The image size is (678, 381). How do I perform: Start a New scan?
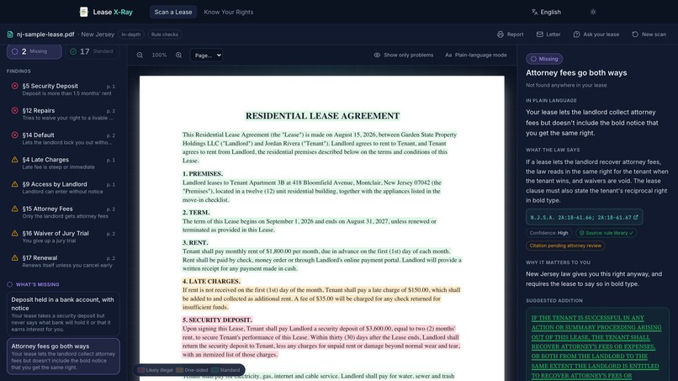coord(649,34)
